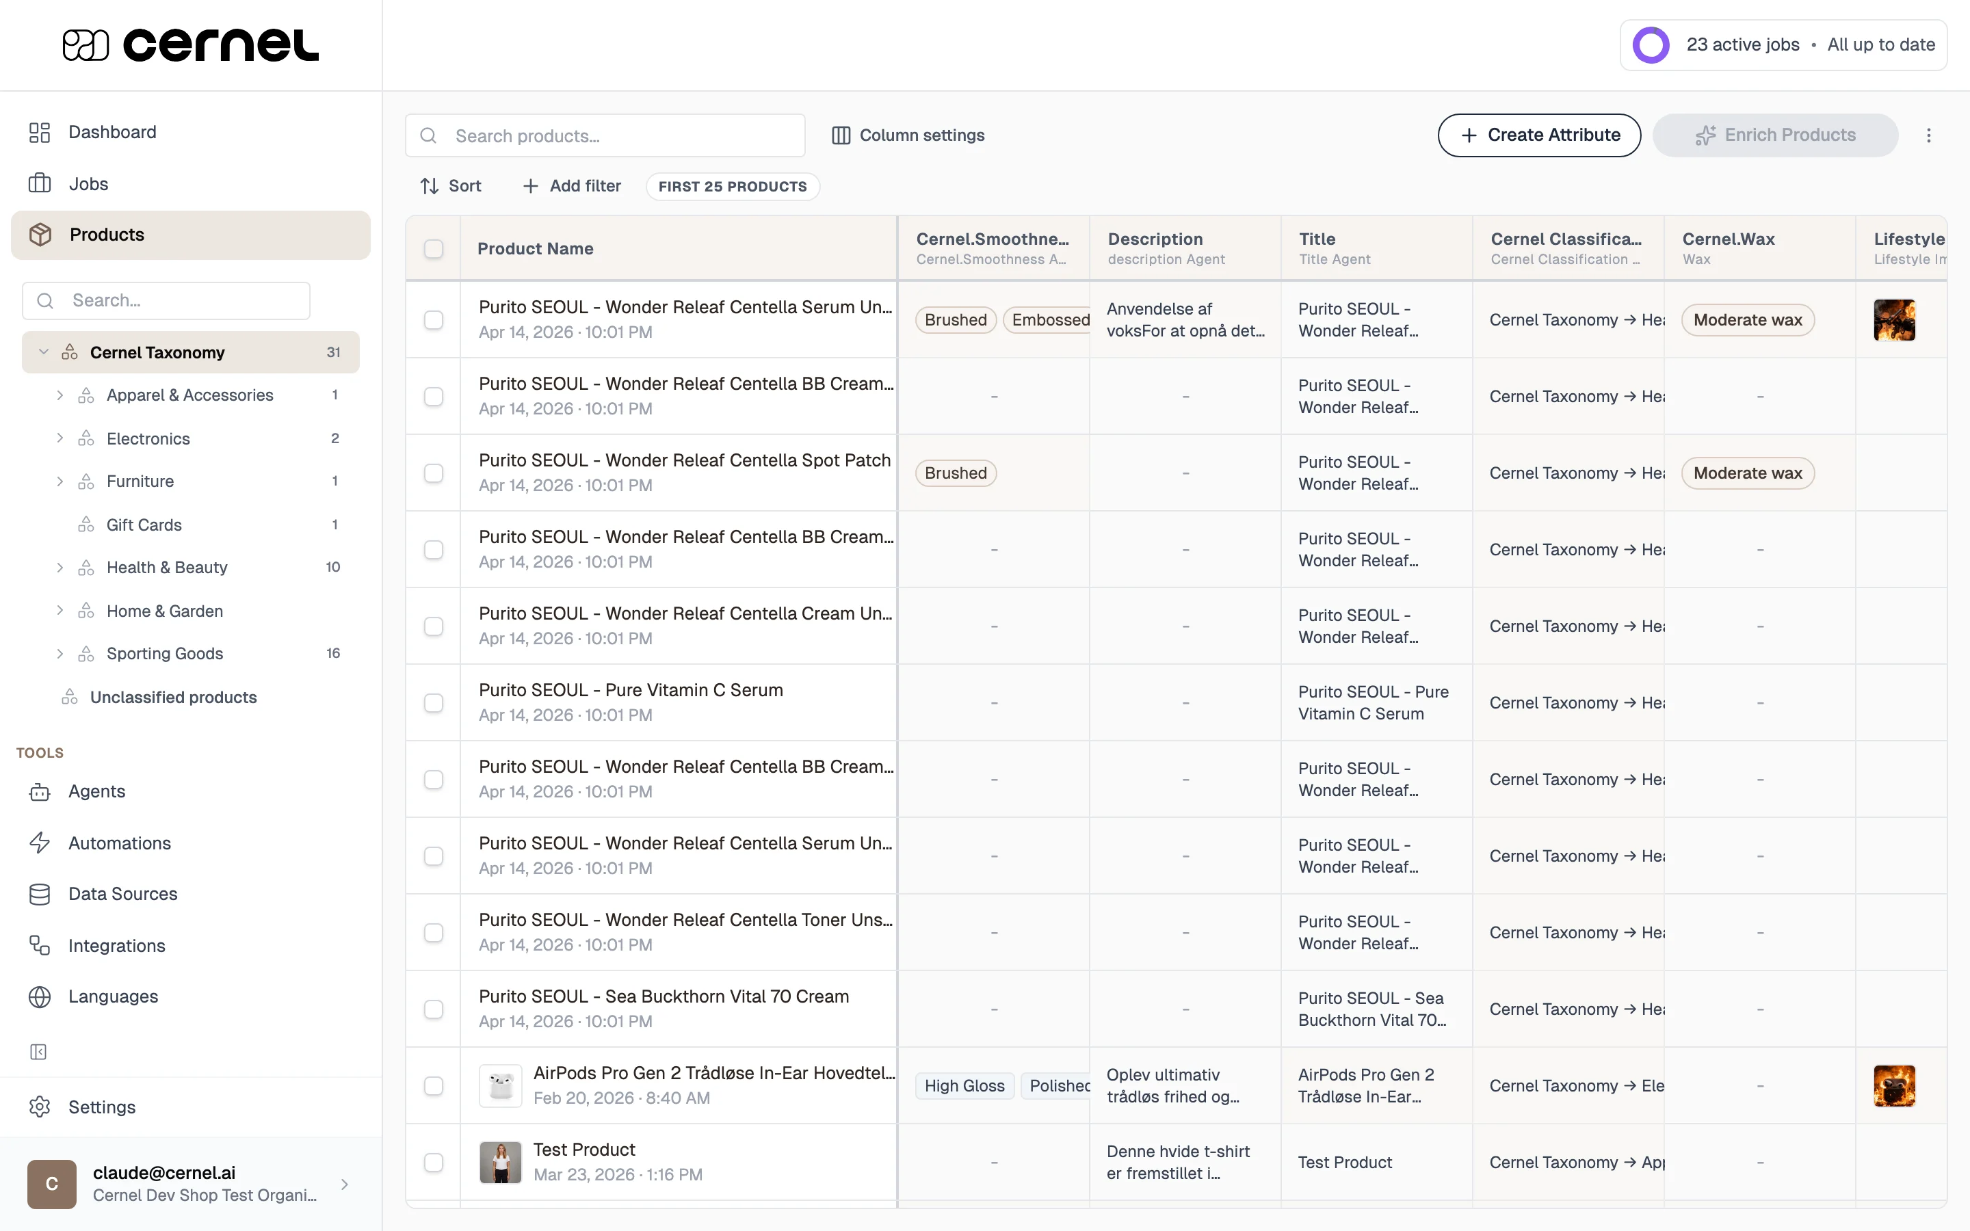
Task: Click the claude@cernel.ai avatar
Action: (x=52, y=1184)
